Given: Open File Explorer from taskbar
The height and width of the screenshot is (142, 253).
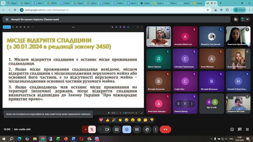Looking at the screenshot, I should [35, 139].
